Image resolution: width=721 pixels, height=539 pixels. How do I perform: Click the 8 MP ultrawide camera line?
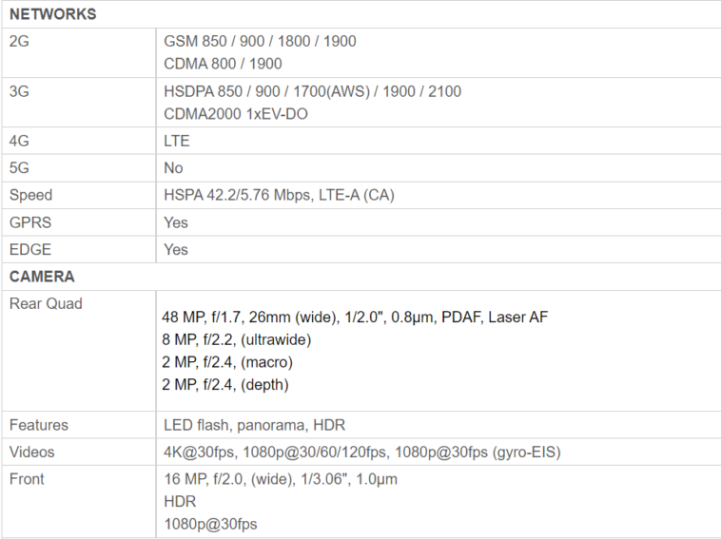point(237,339)
